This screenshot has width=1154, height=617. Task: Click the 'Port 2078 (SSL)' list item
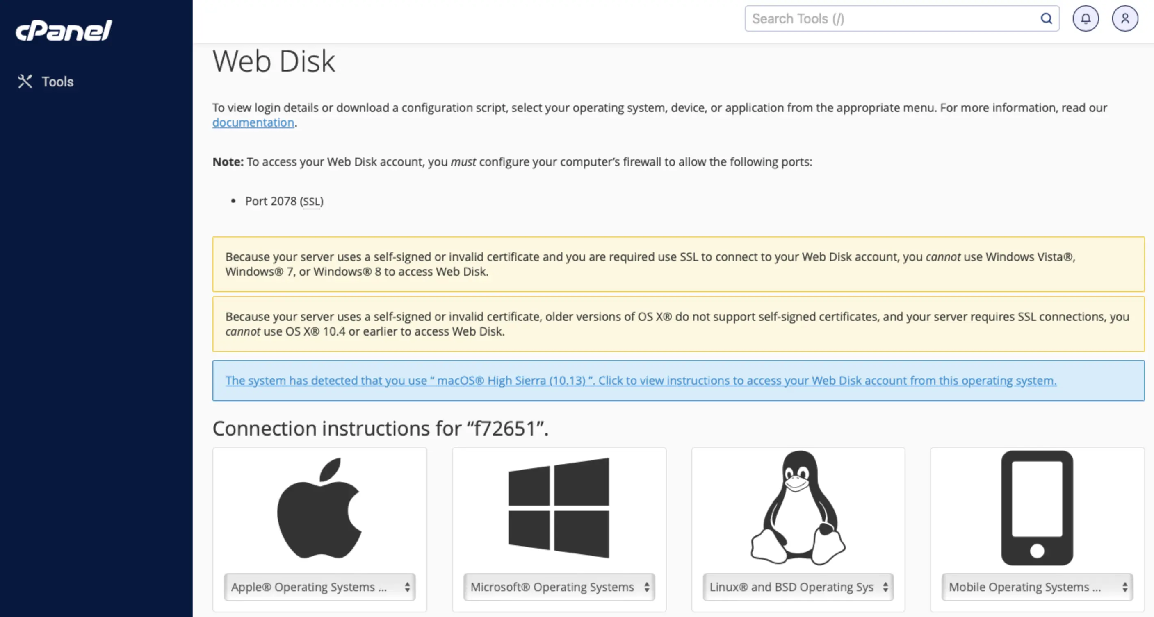284,201
